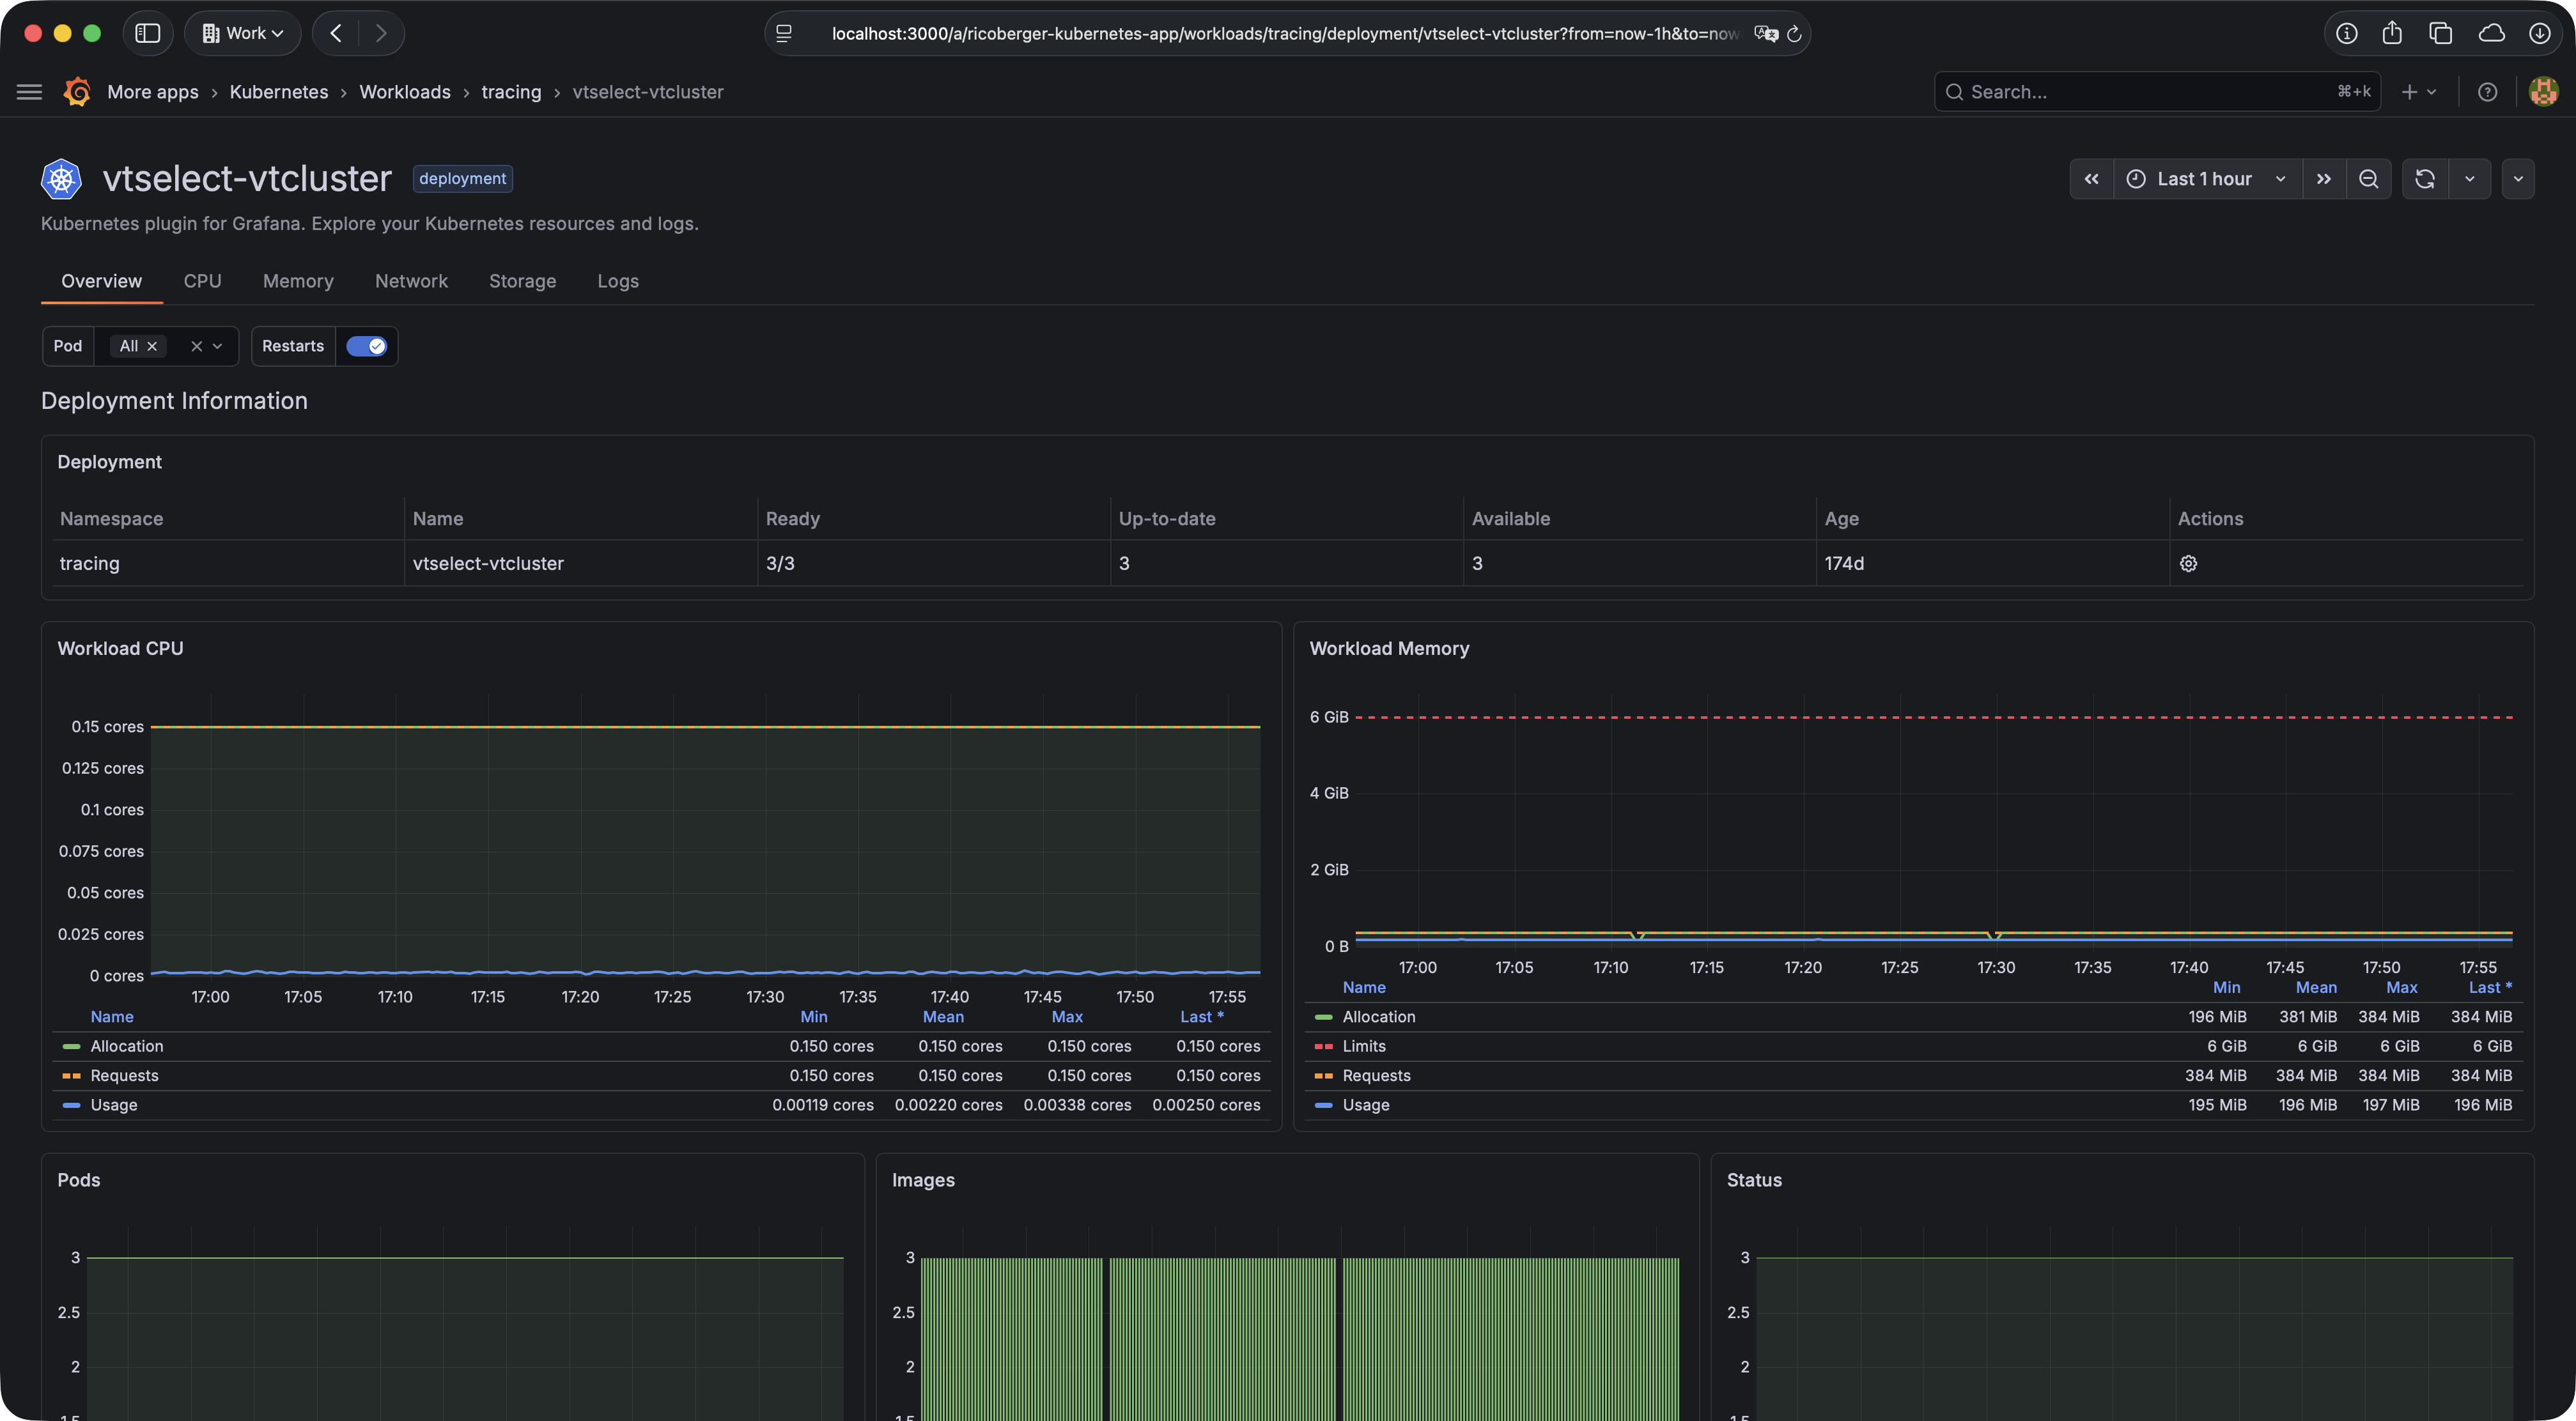Click the Allocation green color swatch in CPU legend
Viewport: 2576px width, 1421px height.
pyautogui.click(x=71, y=1047)
